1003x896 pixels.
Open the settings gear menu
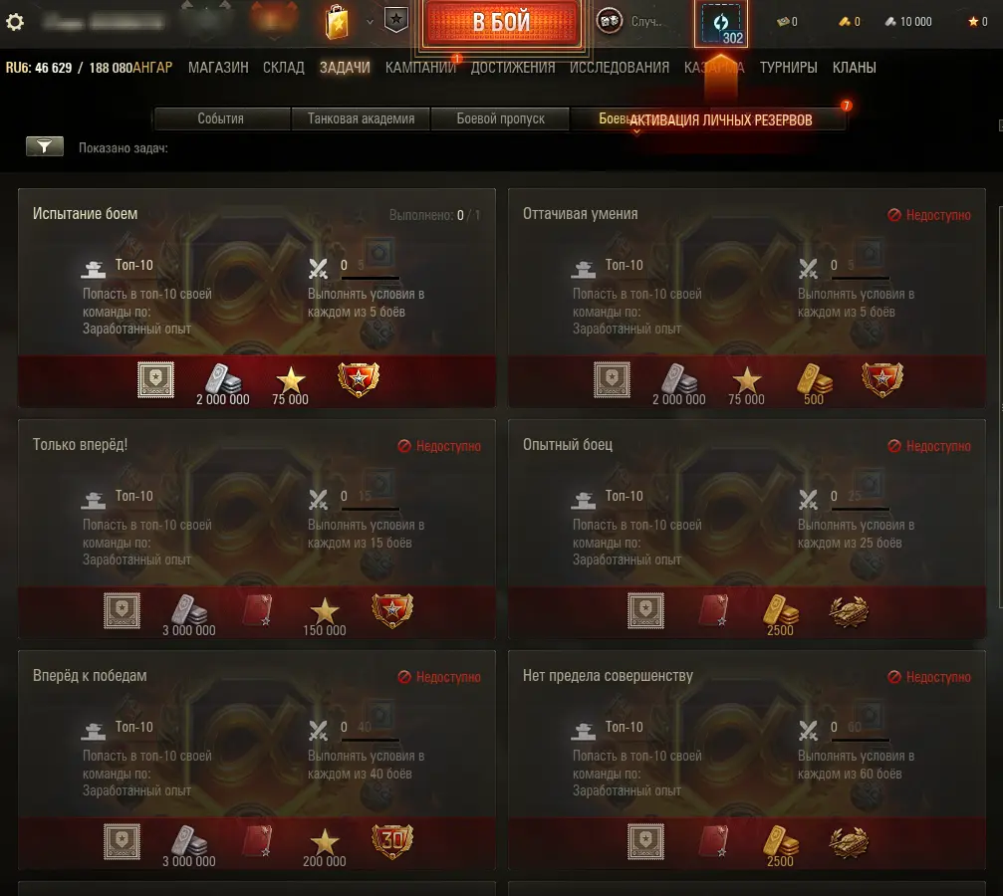(15, 22)
